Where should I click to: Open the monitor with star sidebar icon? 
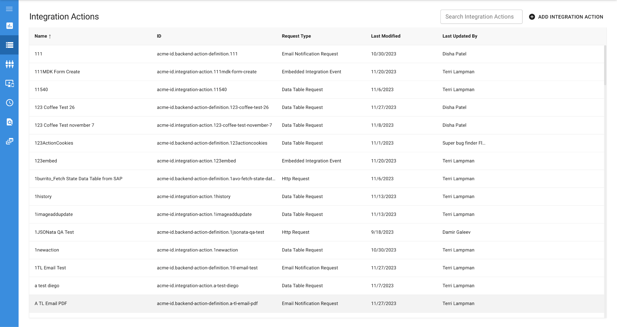click(9, 83)
